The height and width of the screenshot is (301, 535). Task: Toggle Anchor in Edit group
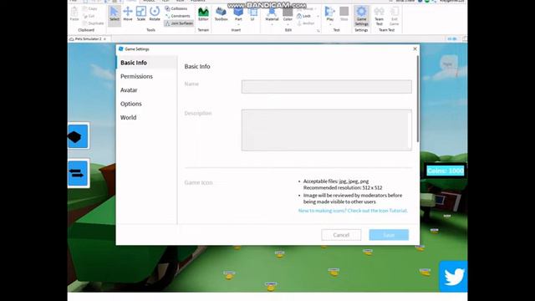coord(305,23)
